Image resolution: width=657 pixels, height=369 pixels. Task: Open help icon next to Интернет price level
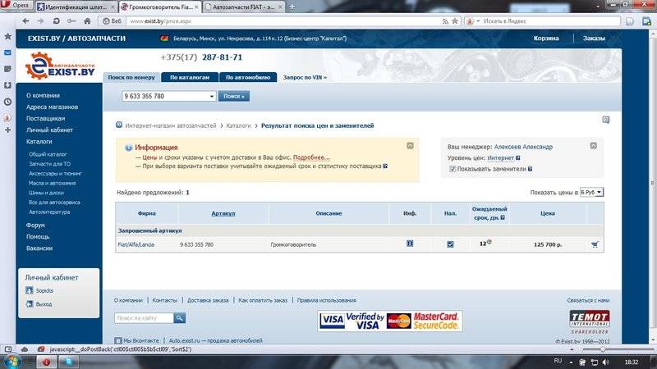[x=517, y=157]
